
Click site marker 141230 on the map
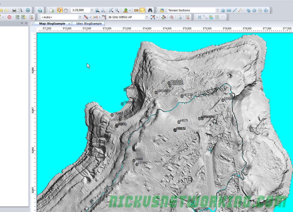tap(182, 96)
